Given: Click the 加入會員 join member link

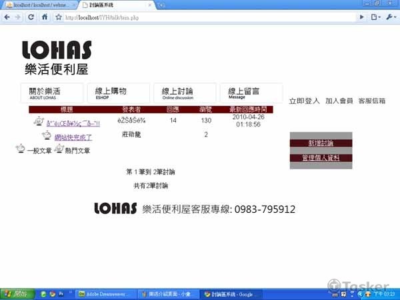Looking at the screenshot, I should pos(339,101).
